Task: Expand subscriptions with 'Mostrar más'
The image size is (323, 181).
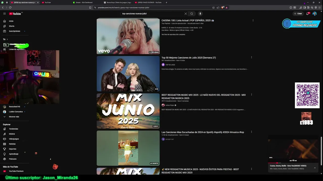Action: (14, 117)
